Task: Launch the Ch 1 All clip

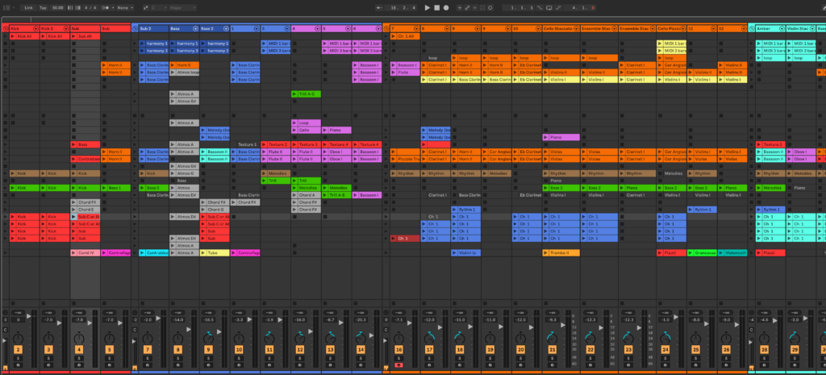Action: coord(394,36)
